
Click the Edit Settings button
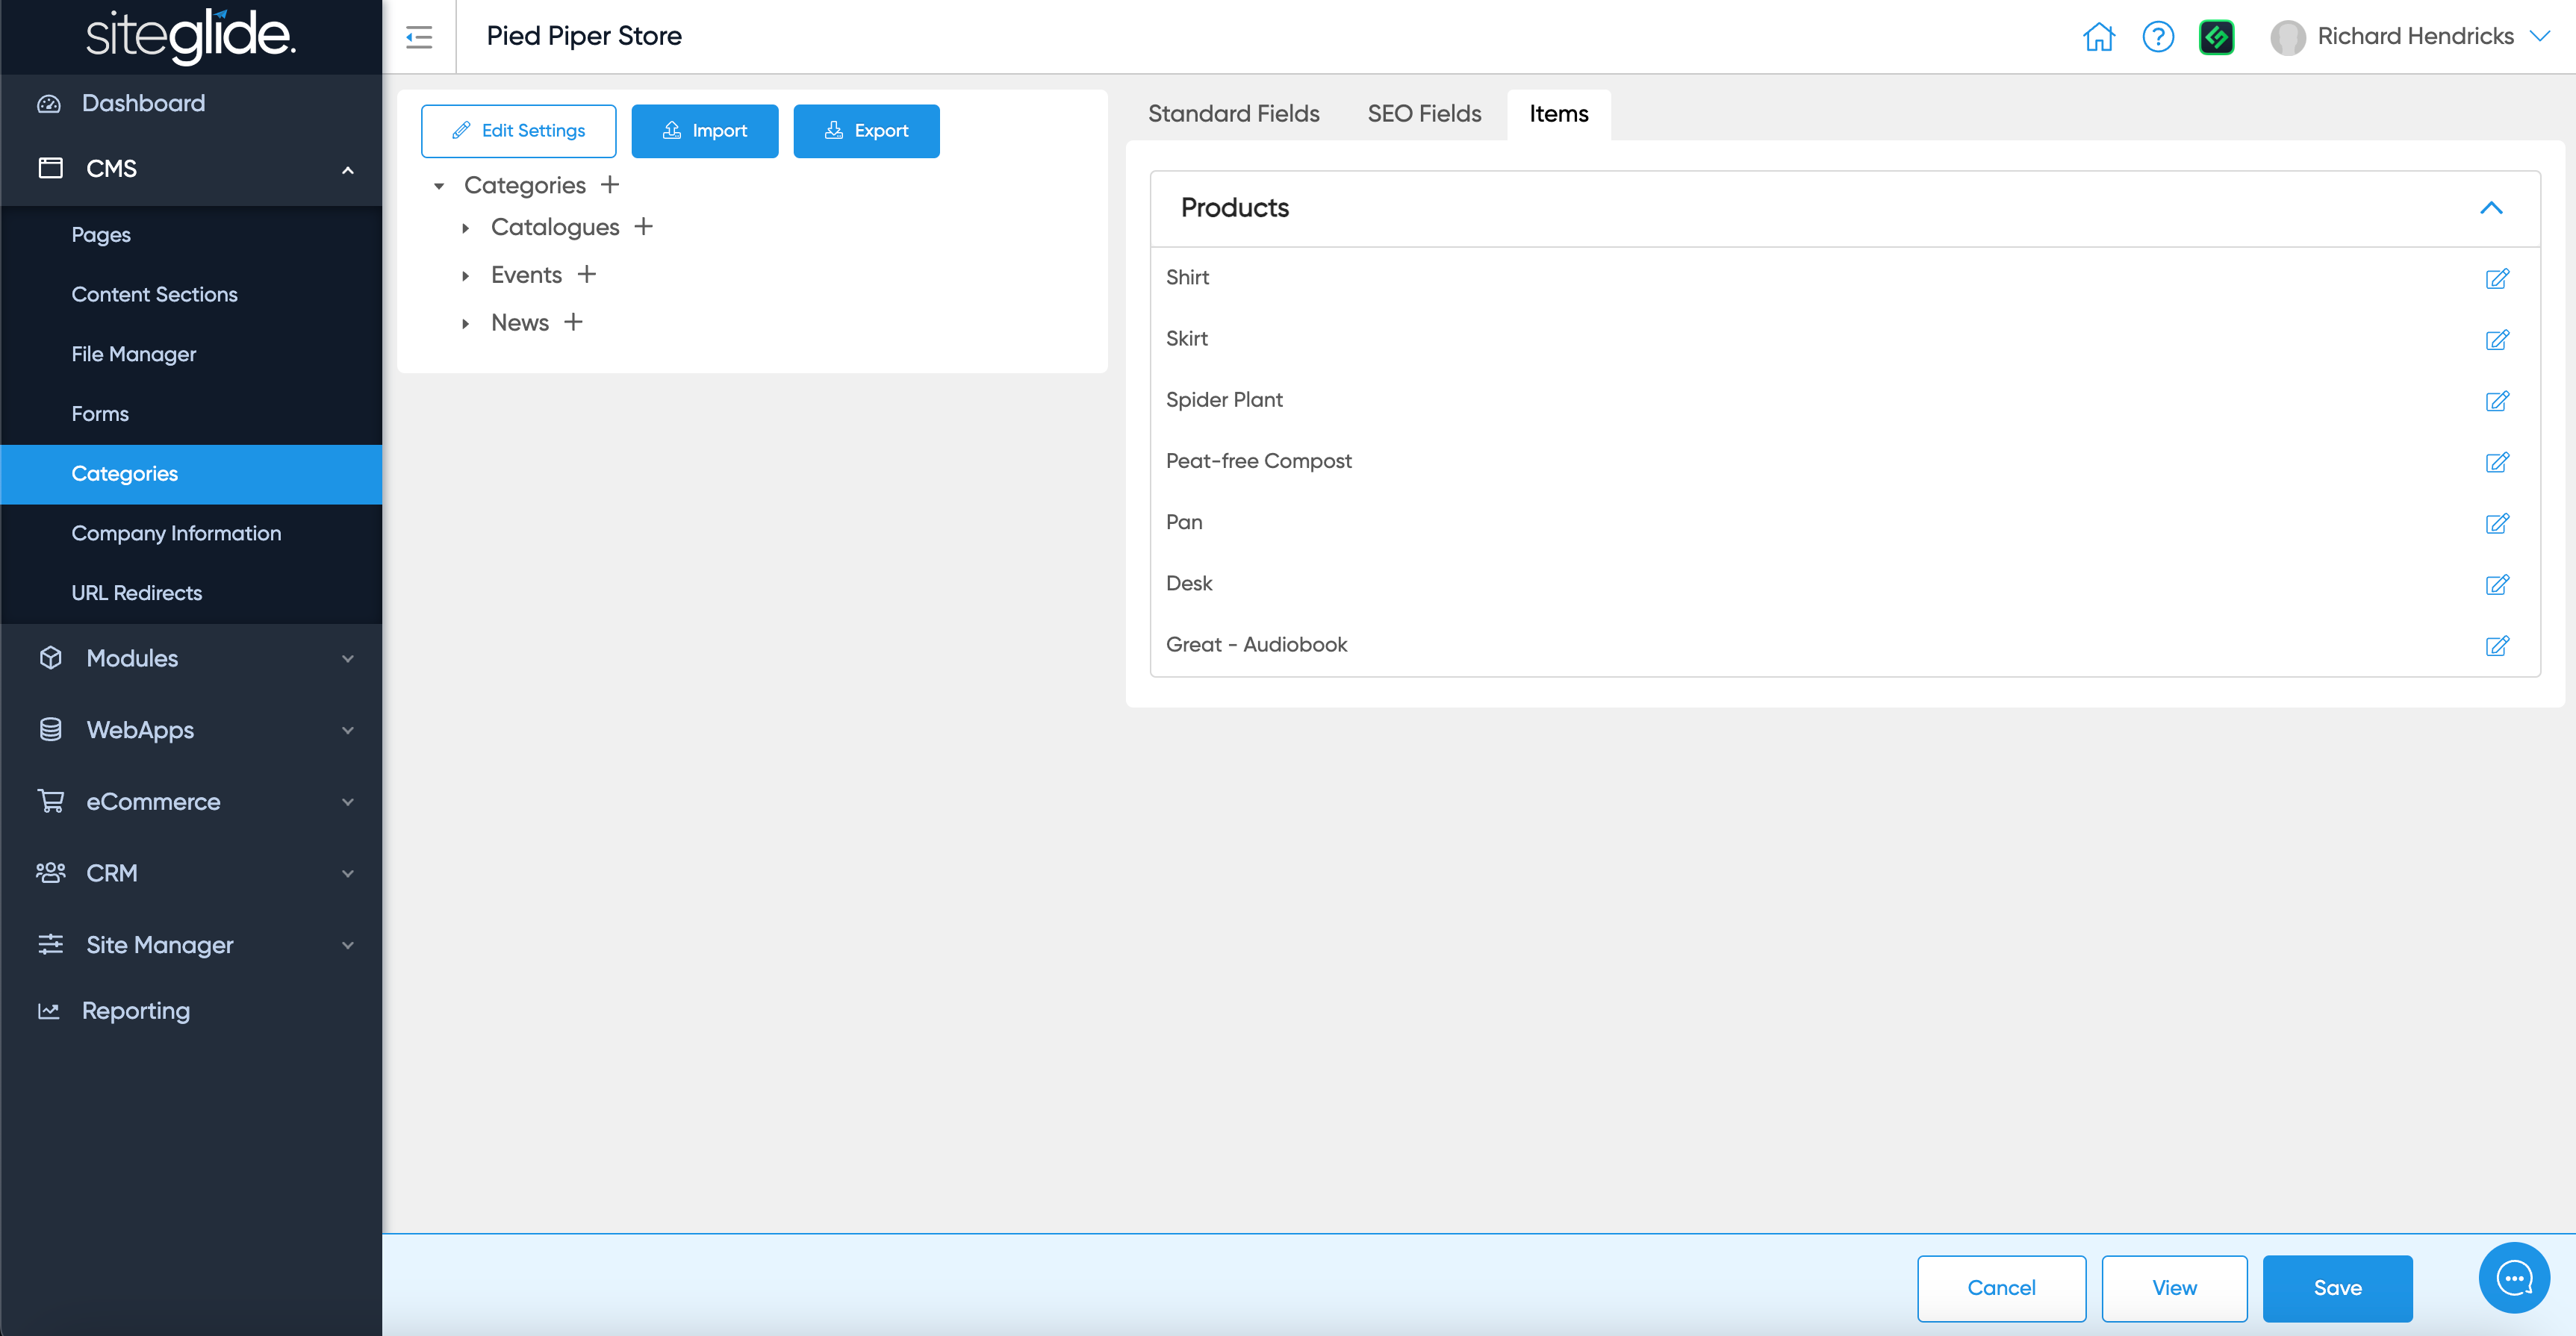pos(518,131)
